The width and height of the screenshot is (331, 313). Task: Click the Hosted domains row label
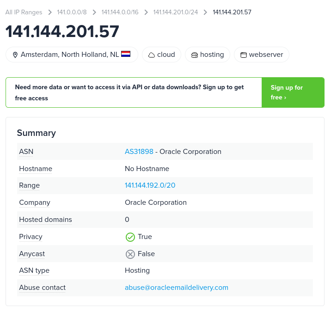[45, 220]
